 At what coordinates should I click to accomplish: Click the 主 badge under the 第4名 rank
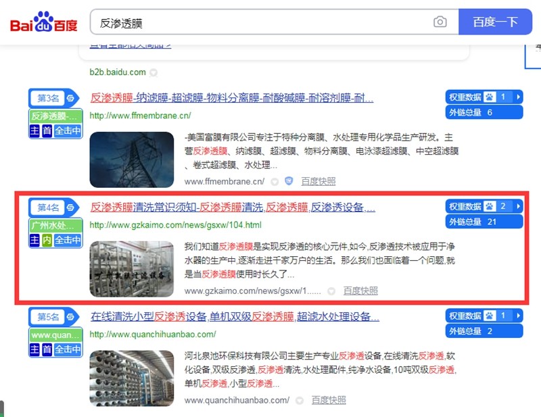34,239
